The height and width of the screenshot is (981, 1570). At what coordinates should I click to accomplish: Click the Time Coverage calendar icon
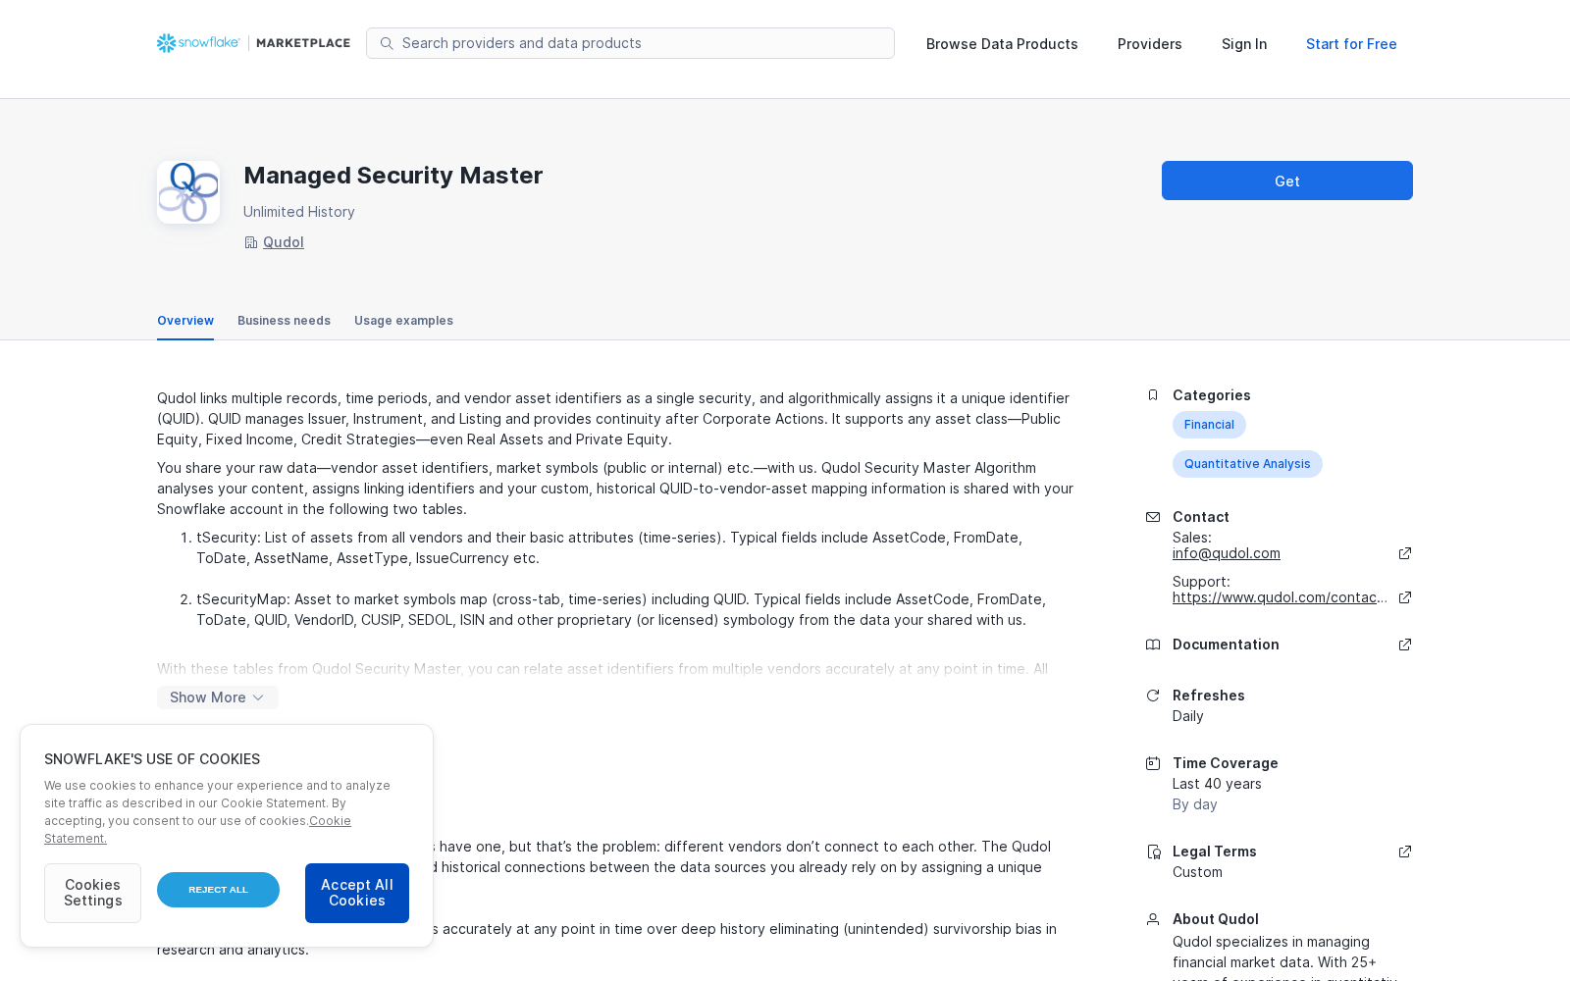tap(1153, 763)
